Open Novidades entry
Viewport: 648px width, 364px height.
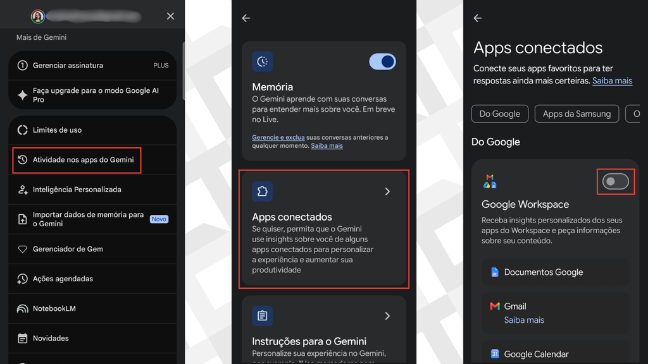tap(92, 338)
